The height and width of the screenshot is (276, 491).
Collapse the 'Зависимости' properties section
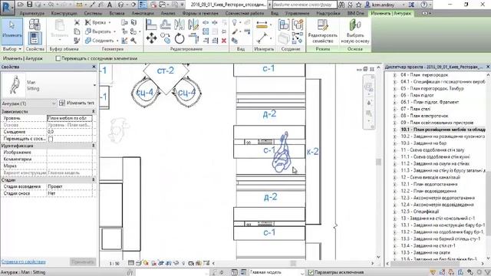[x=94, y=111]
